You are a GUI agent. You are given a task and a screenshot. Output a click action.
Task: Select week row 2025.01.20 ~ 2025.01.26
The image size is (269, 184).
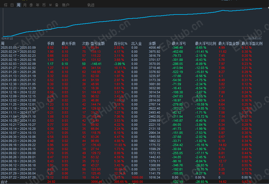point(135,72)
